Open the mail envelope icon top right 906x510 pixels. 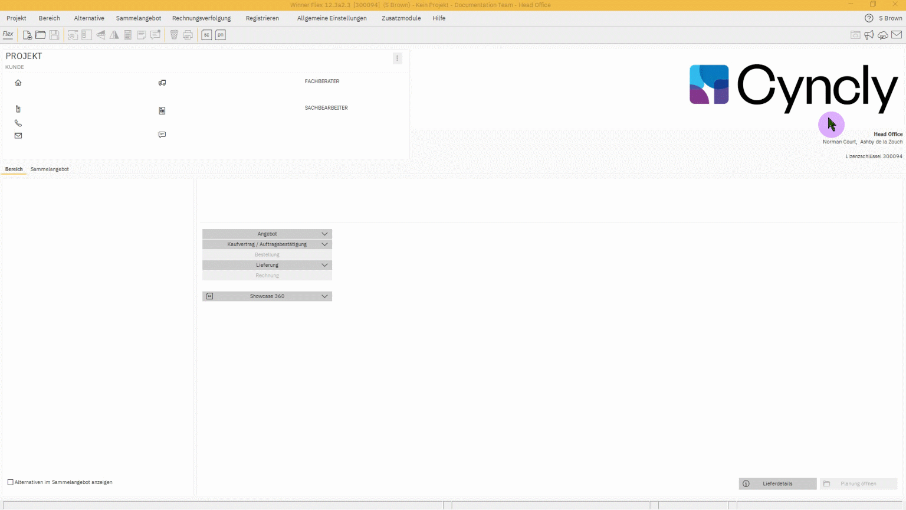click(x=897, y=35)
